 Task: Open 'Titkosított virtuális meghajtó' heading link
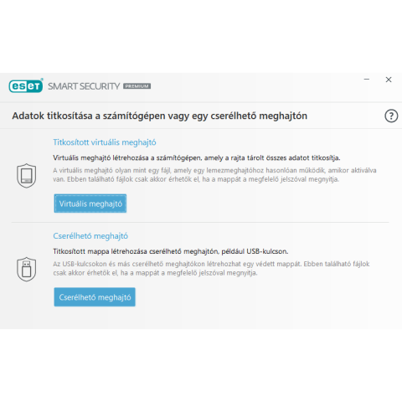(105, 142)
